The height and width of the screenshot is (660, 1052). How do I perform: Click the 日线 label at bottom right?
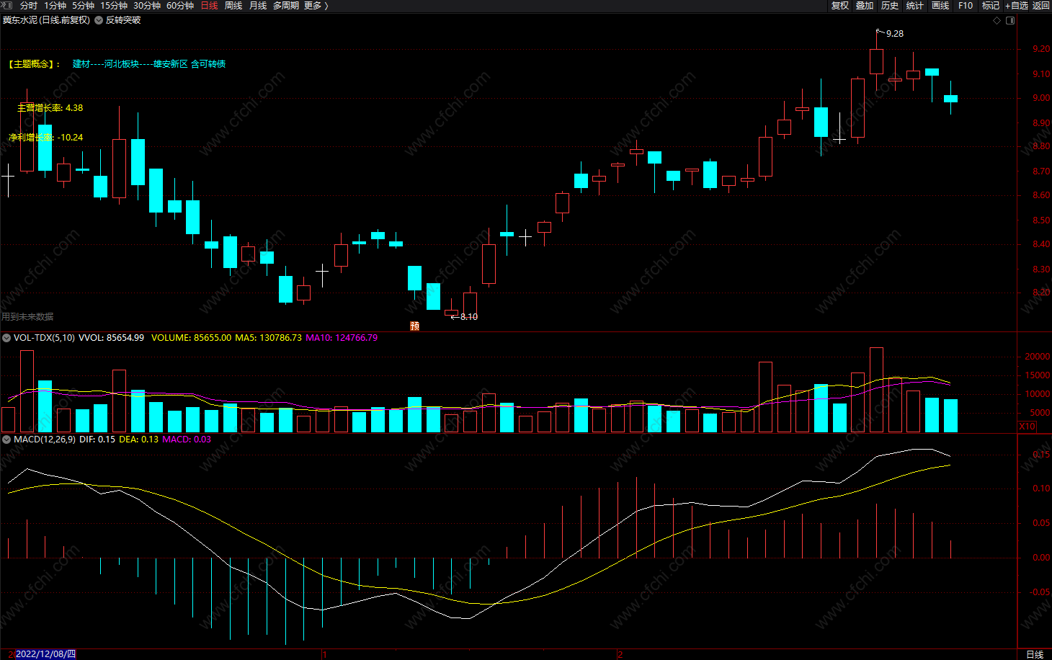tap(1035, 654)
